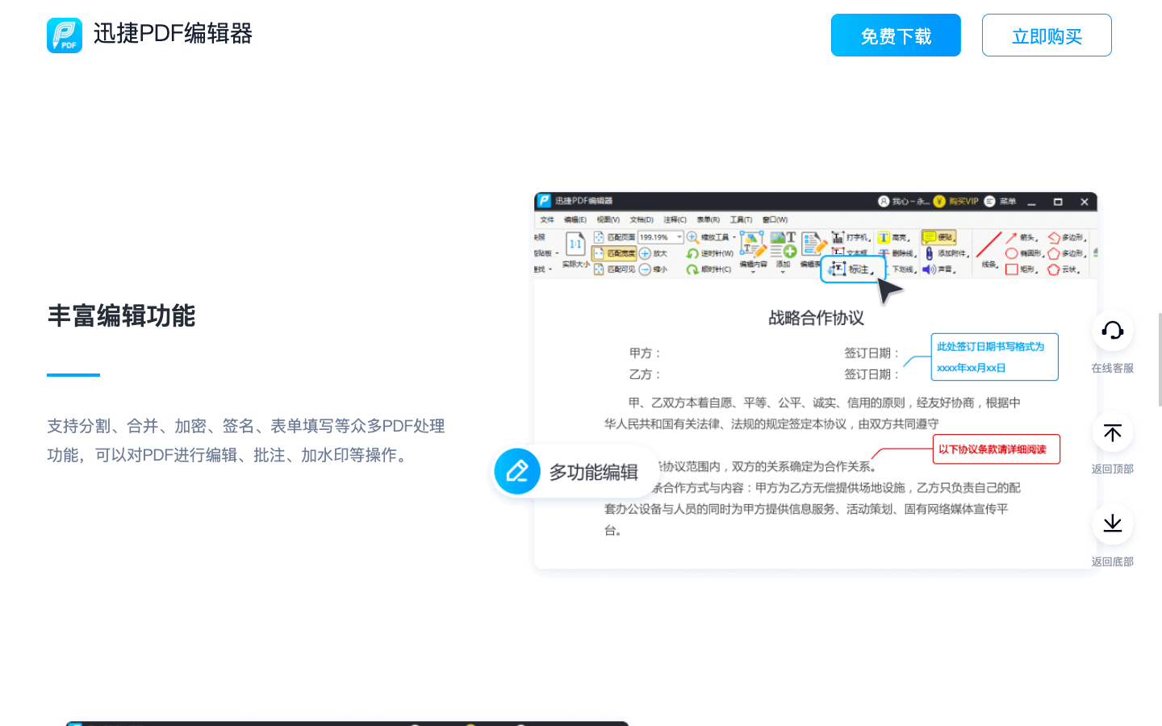Click the 免费下载 download button
The height and width of the screenshot is (726, 1162).
pos(896,35)
